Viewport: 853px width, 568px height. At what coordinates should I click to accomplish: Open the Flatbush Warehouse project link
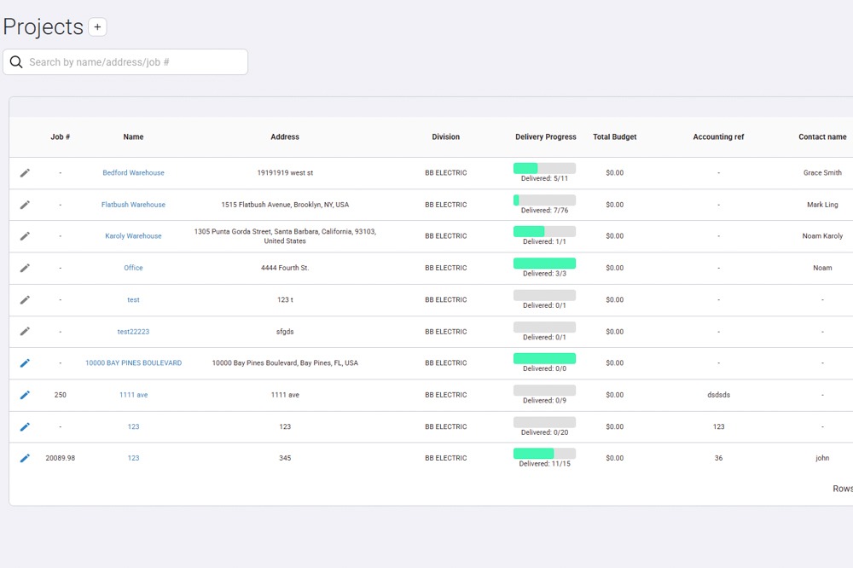pos(133,205)
